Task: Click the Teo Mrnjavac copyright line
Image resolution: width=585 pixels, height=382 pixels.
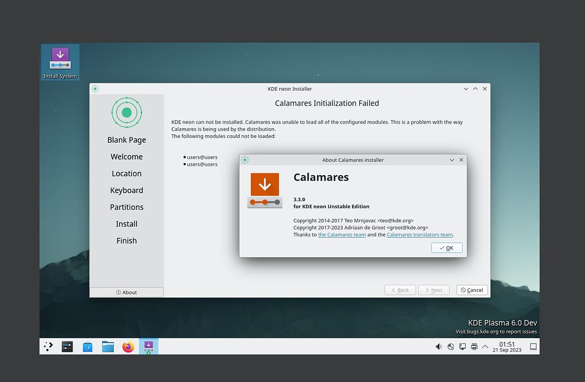Action: click(353, 221)
